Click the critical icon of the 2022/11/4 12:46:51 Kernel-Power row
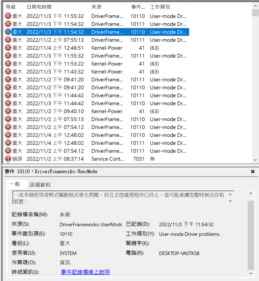 pos(8,48)
